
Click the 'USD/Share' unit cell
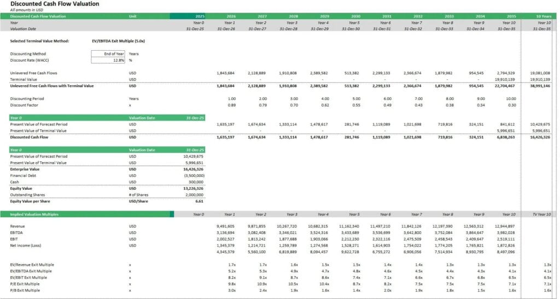tap(138, 201)
